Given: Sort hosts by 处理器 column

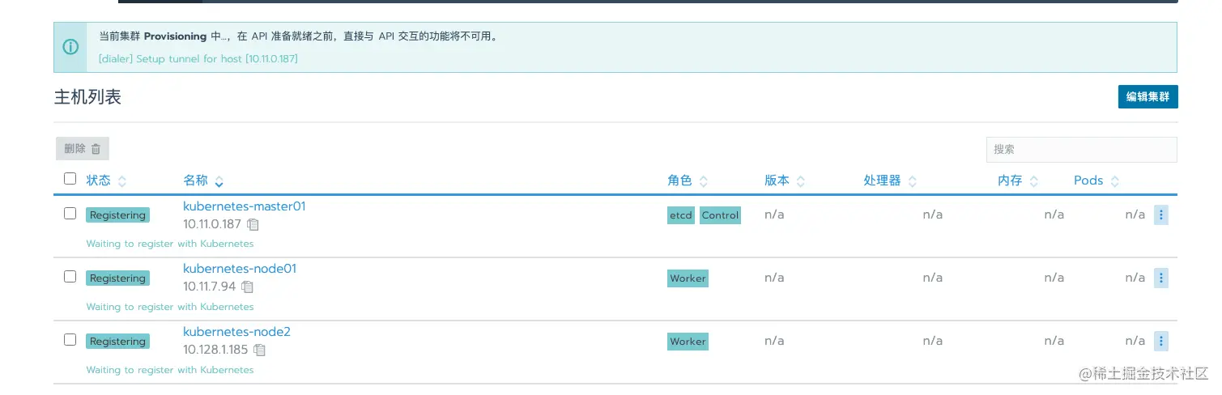Looking at the screenshot, I should (890, 181).
